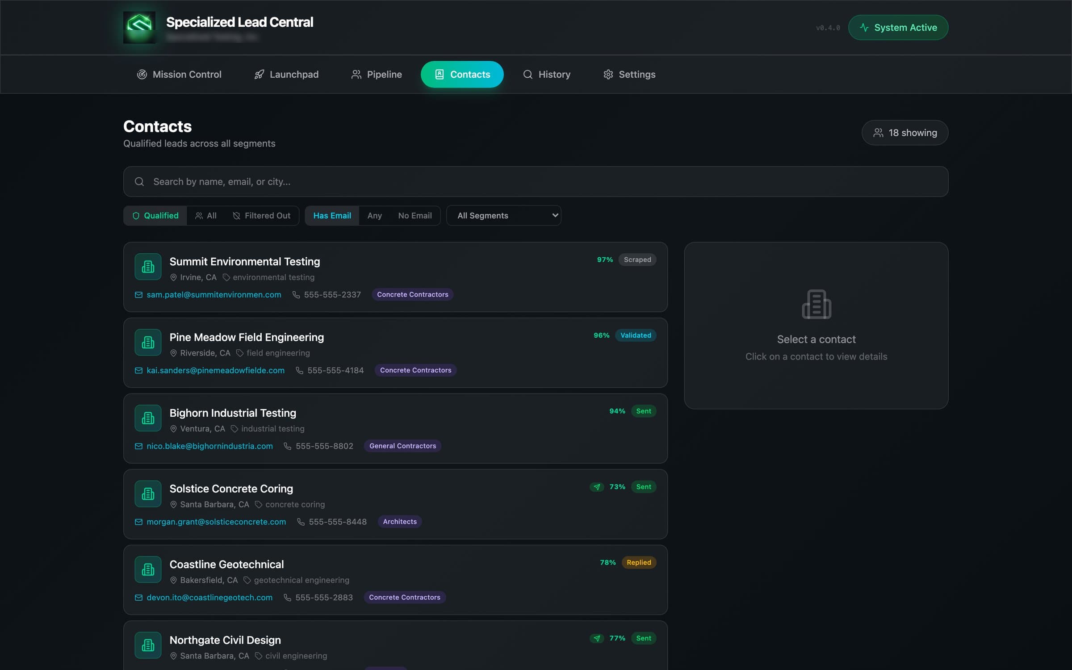Screen dimensions: 1072x670
Task: Focus the search by name, email, or city field
Action: point(536,182)
